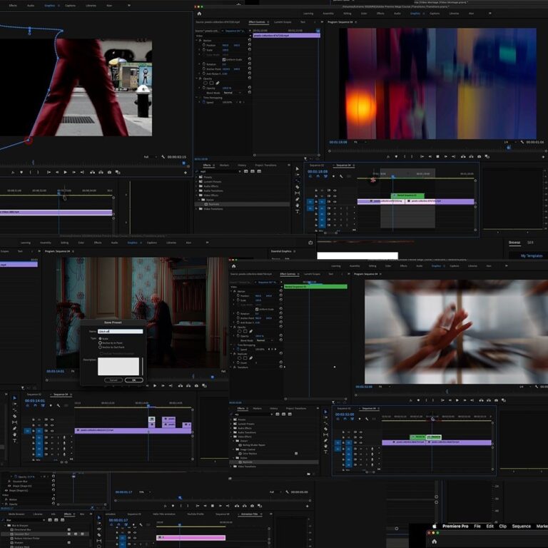Pick the Pen tool beside the Save Preset window timeline
Screen dimensions: 548x548
tap(15, 428)
